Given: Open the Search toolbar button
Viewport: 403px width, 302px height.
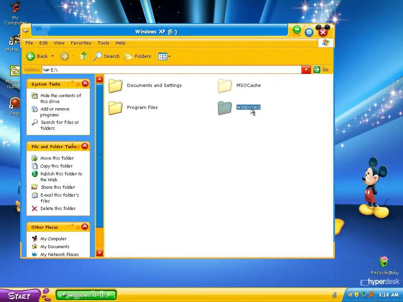Looking at the screenshot, I should coord(106,56).
